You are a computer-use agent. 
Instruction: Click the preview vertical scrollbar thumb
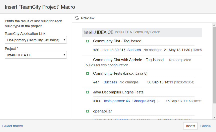pos(214,65)
